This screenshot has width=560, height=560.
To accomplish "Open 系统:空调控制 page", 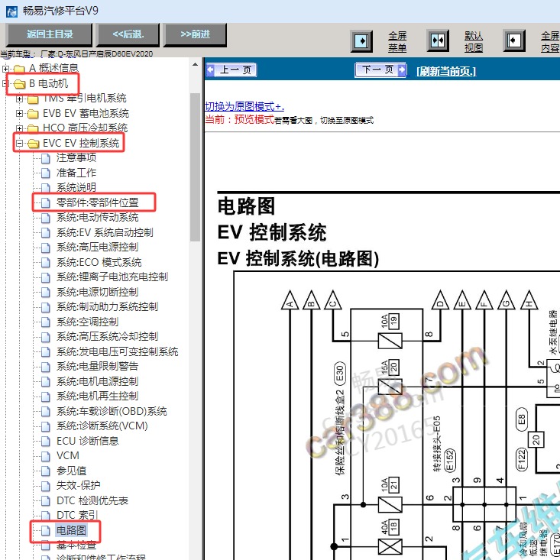I will tap(87, 322).
